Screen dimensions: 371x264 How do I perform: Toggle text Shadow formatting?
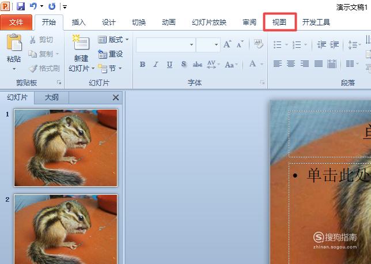pyautogui.click(x=184, y=64)
